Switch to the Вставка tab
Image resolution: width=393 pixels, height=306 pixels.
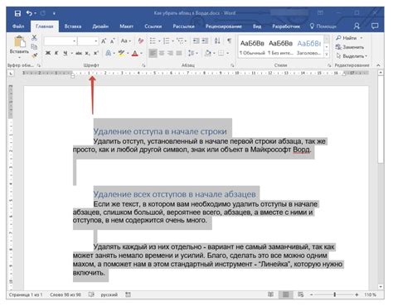[73, 26]
